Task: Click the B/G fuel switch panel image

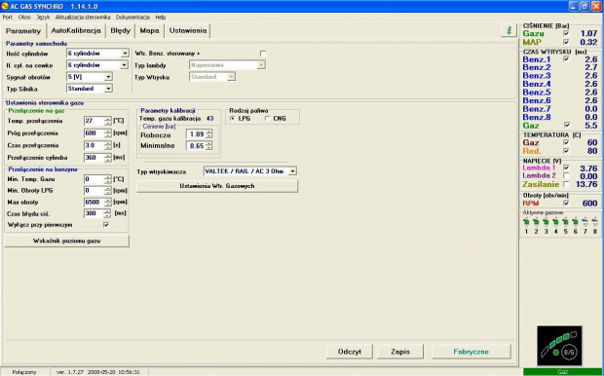Action: pyautogui.click(x=559, y=346)
